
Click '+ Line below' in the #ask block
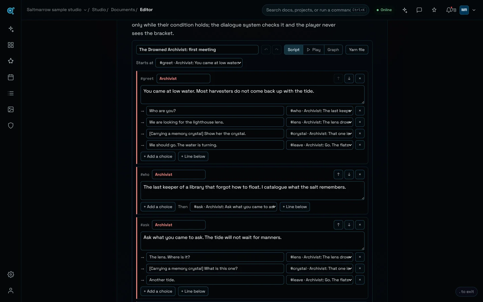[193, 291]
